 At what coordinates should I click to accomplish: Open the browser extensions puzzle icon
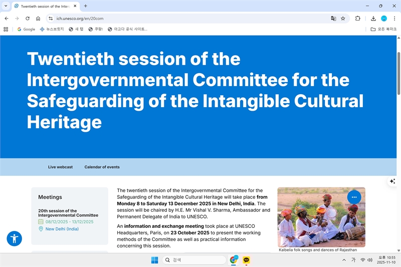click(357, 19)
